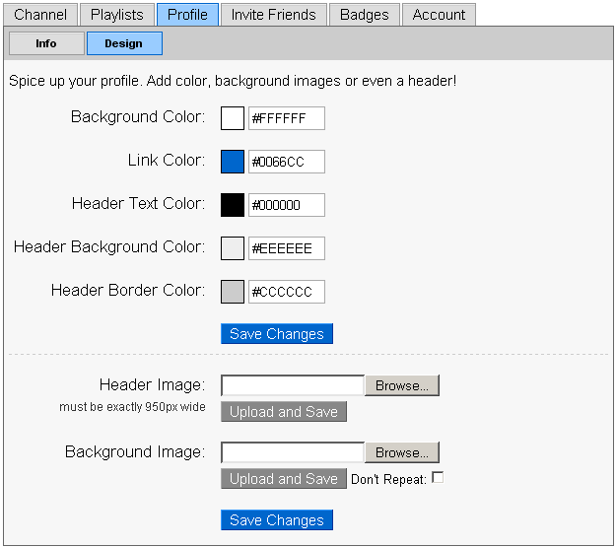Open the Header Text Color black swatch
616x547 pixels.
pyautogui.click(x=233, y=205)
